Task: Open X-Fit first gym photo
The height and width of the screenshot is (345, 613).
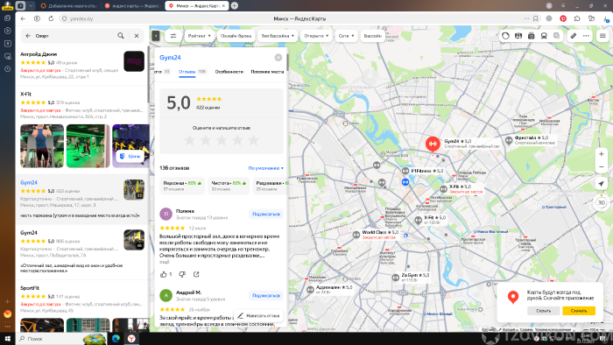Action: click(x=42, y=145)
